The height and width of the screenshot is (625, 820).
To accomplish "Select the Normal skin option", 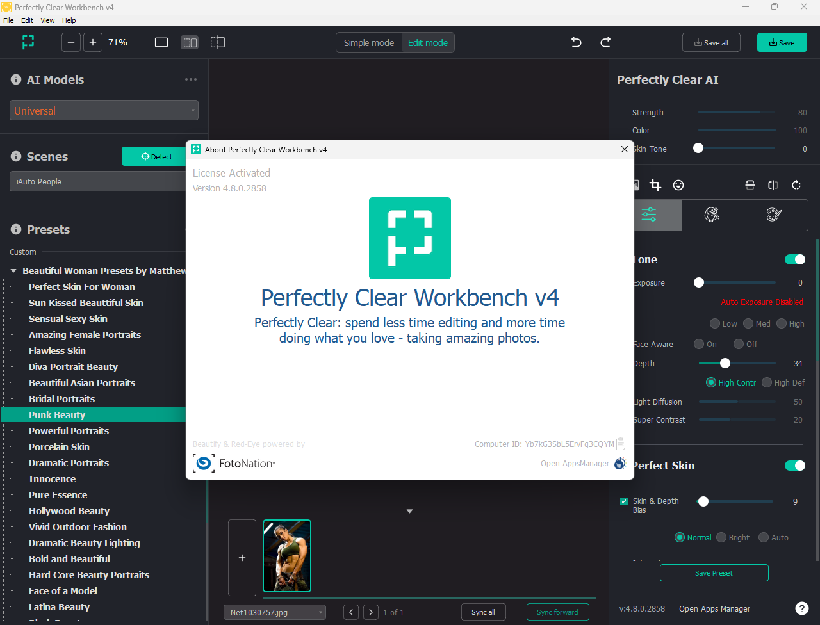I will click(x=680, y=537).
